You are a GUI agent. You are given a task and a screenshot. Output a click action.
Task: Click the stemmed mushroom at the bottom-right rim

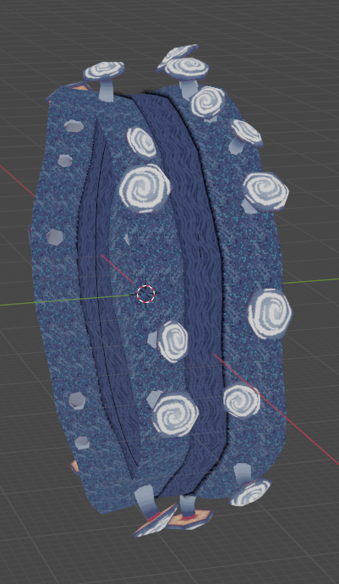point(249,485)
